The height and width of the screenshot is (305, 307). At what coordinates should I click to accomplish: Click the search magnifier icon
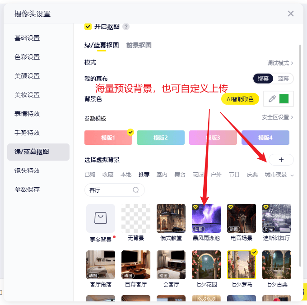(136, 190)
